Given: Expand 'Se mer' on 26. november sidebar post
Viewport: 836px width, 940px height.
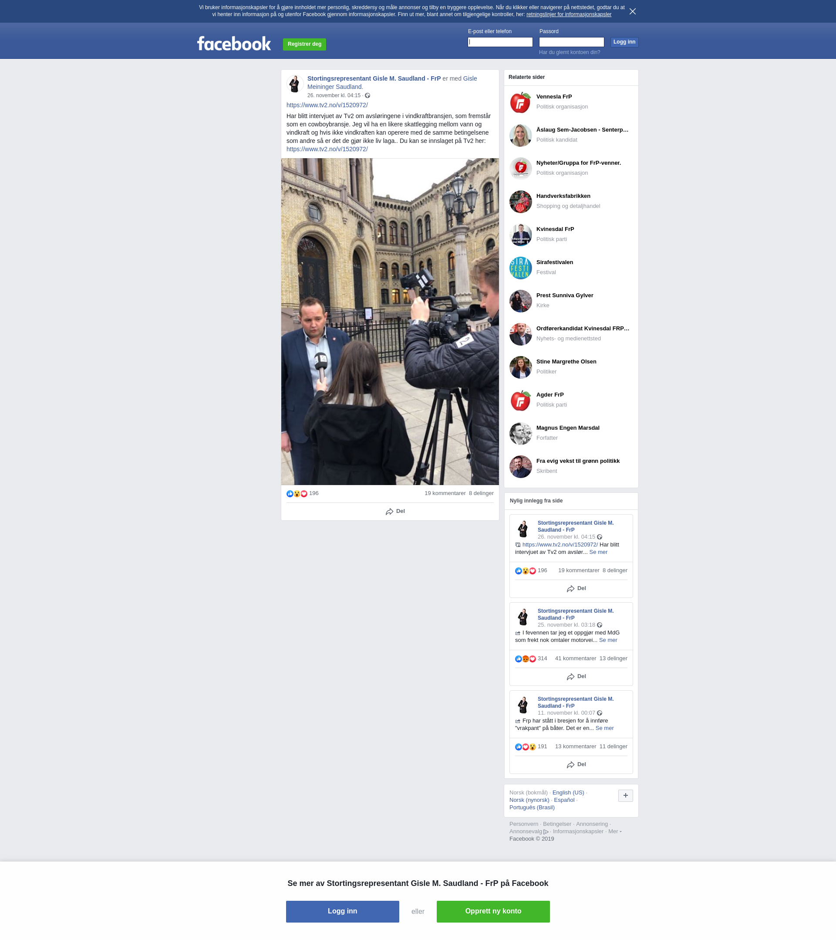Looking at the screenshot, I should click(x=598, y=552).
